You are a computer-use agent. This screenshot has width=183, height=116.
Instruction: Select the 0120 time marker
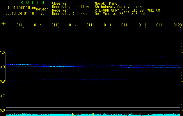[x=177, y=26]
